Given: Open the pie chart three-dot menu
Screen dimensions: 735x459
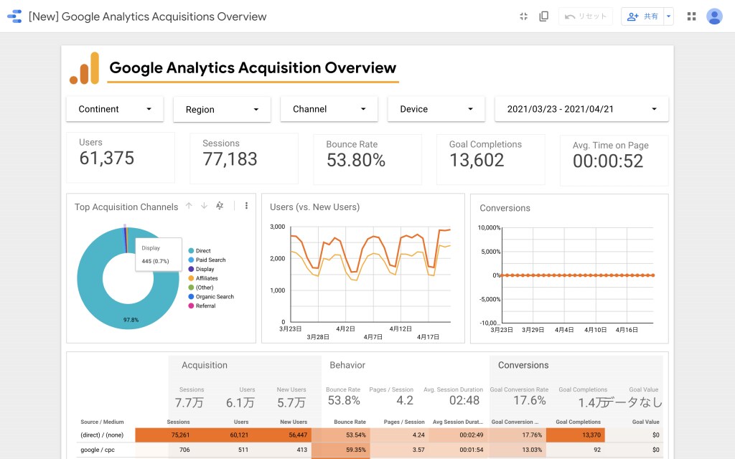Looking at the screenshot, I should click(246, 206).
